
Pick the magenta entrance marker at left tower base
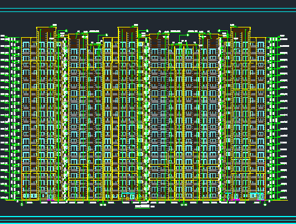[x=50, y=200]
